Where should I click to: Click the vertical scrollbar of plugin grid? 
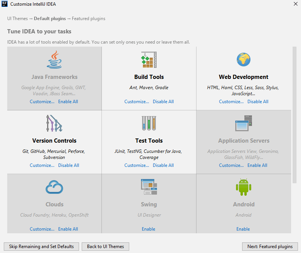coord(295,115)
